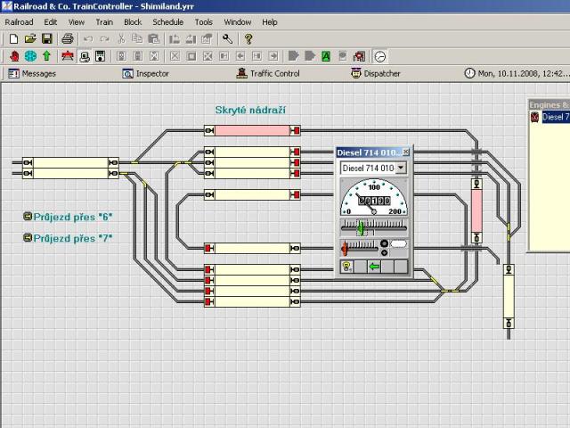Open a layout with the folder icon
Viewport: 570px width, 428px height.
[x=30, y=38]
